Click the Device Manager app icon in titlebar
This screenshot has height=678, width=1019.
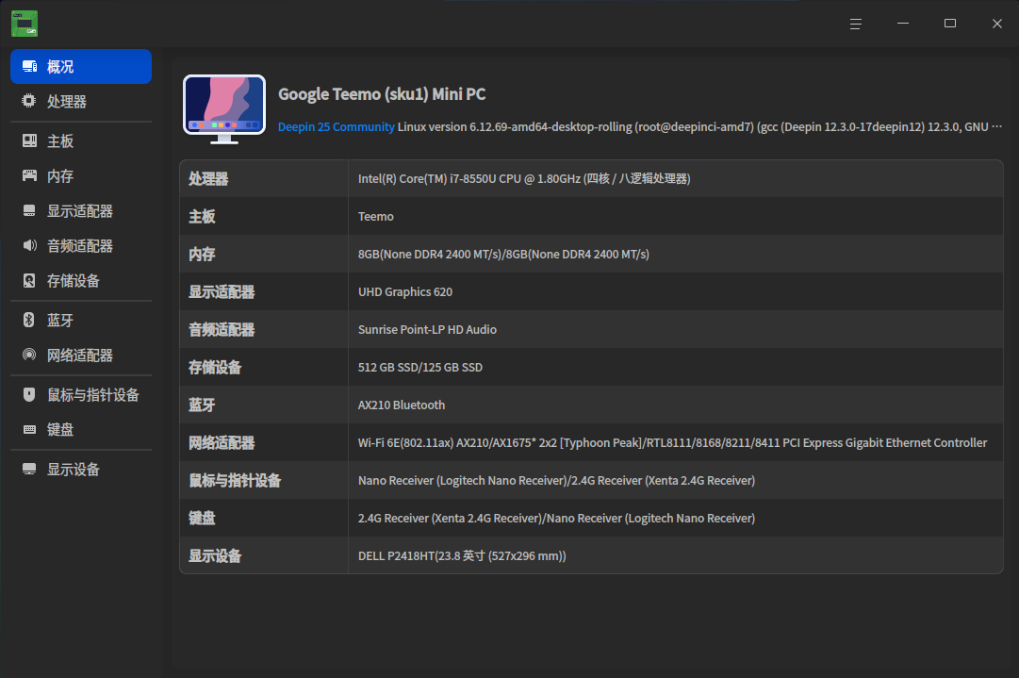click(x=25, y=24)
